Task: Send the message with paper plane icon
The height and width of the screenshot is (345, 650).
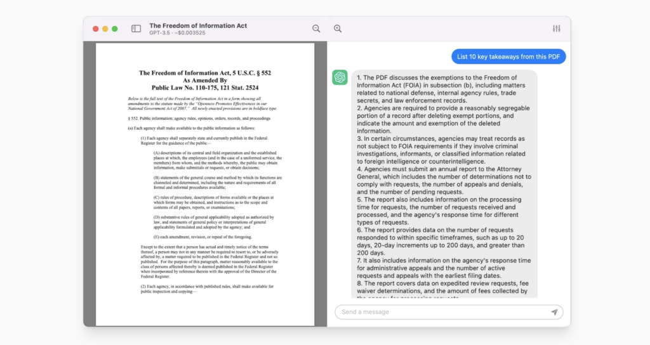Action: click(554, 312)
